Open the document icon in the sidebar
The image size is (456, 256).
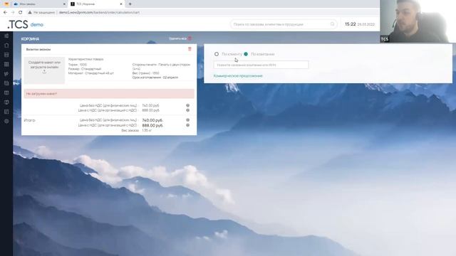tap(6, 46)
